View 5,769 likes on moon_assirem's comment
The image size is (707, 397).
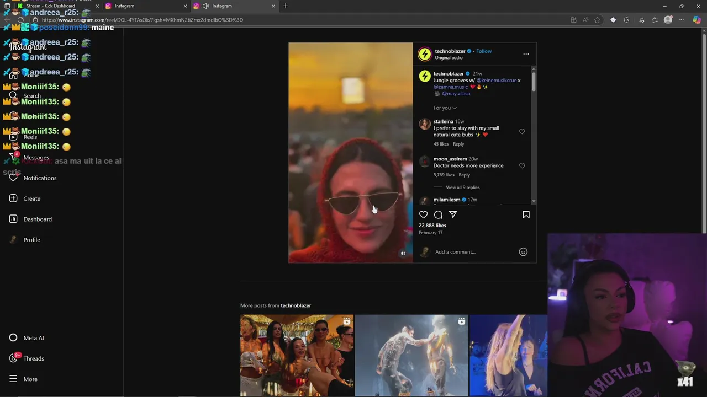(x=444, y=175)
